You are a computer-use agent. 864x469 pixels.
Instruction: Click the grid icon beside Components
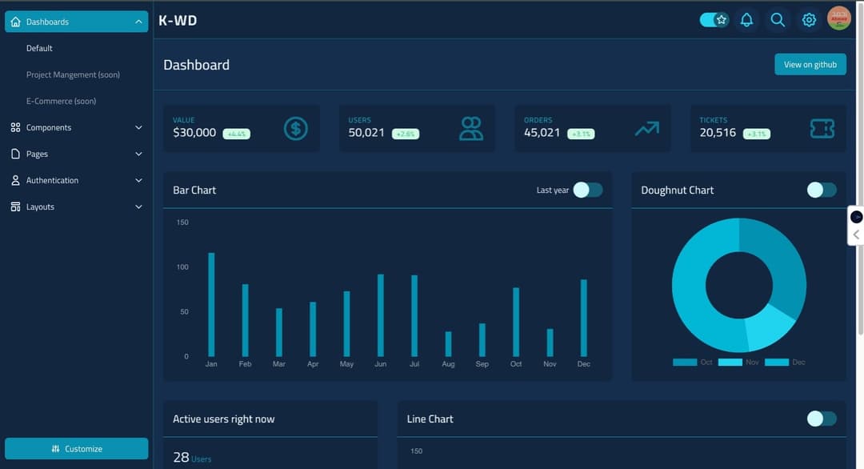click(15, 127)
